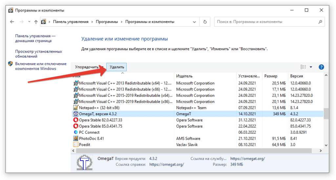
Task: Sort by Размер column header
Action: tap(271, 76)
